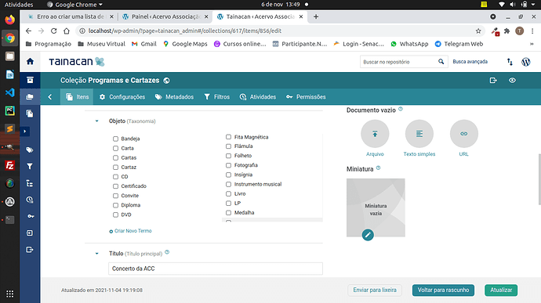The image size is (541, 303).
Task: View the collection using the eye icon
Action: pos(512,81)
